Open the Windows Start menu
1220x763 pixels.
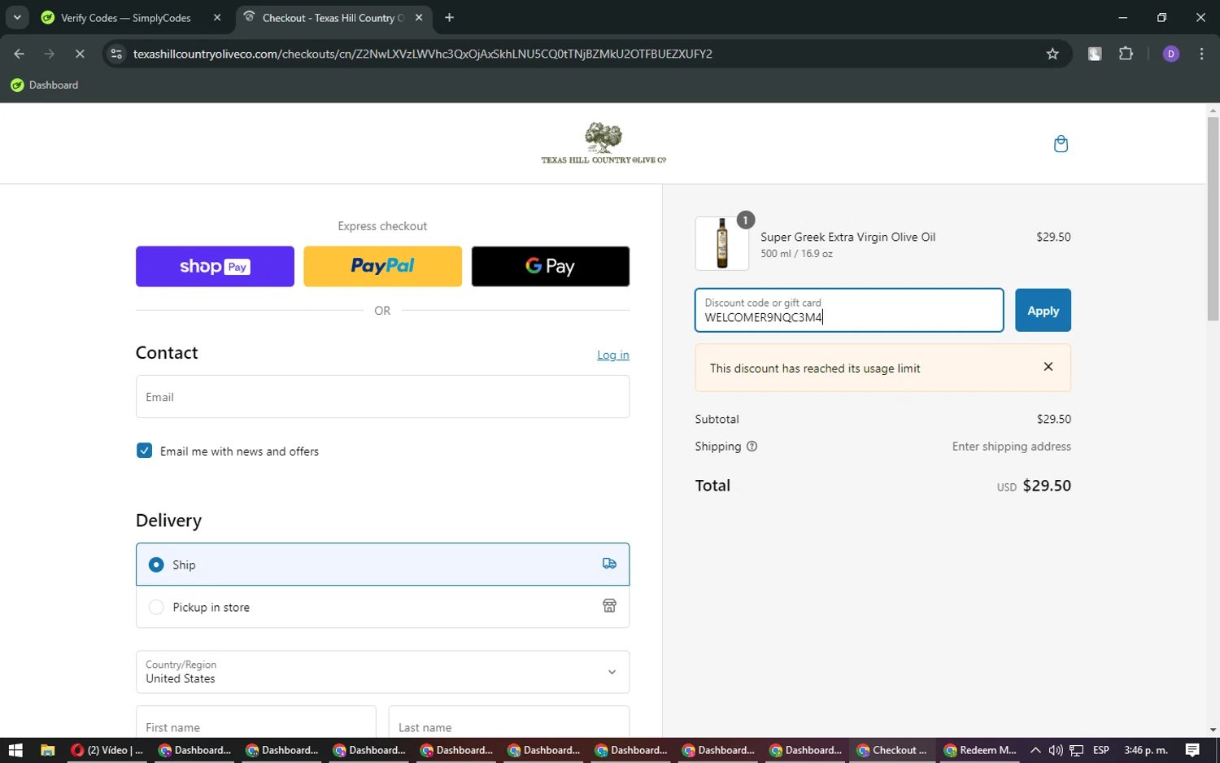click(15, 750)
